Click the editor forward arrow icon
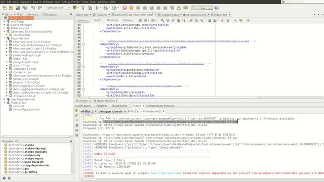Screen dimensions: 324x182 tap(248, 20)
